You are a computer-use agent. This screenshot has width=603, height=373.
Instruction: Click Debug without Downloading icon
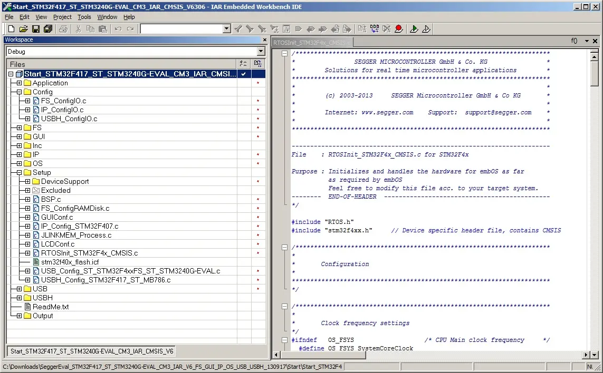(x=426, y=29)
